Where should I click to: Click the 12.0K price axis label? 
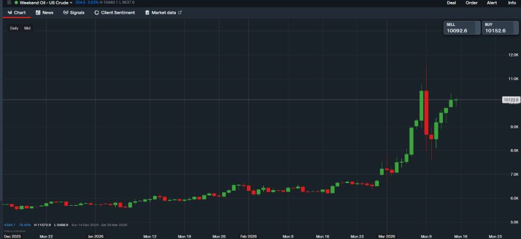coord(513,55)
